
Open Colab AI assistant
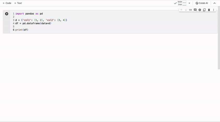[202, 3]
